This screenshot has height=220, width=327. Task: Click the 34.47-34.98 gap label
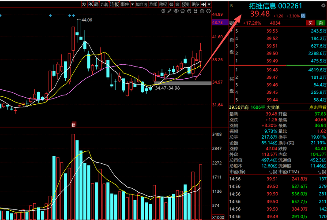coord(167,88)
